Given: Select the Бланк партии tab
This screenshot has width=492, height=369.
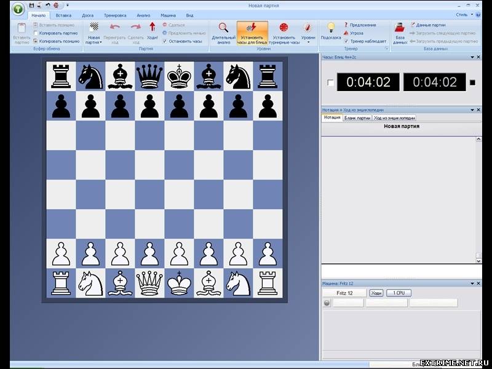Looking at the screenshot, I should pos(357,117).
